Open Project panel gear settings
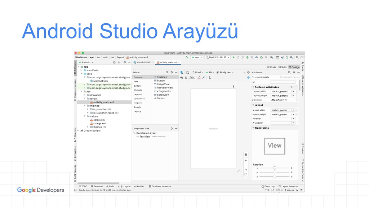 (125, 62)
